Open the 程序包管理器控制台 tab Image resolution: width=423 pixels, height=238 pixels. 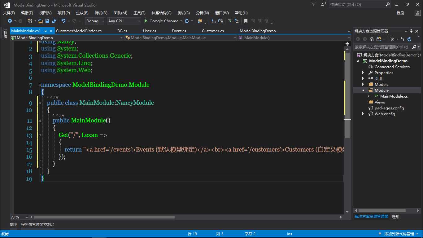click(38, 225)
